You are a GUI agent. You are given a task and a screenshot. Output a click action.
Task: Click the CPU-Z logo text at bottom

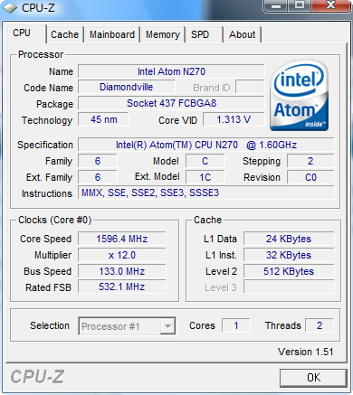pos(37,377)
